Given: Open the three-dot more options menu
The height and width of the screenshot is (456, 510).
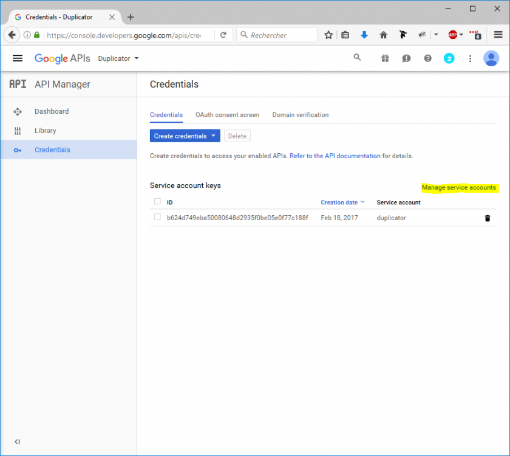Looking at the screenshot, I should [470, 58].
